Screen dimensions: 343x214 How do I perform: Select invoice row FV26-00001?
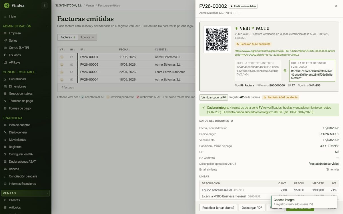(x=126, y=57)
